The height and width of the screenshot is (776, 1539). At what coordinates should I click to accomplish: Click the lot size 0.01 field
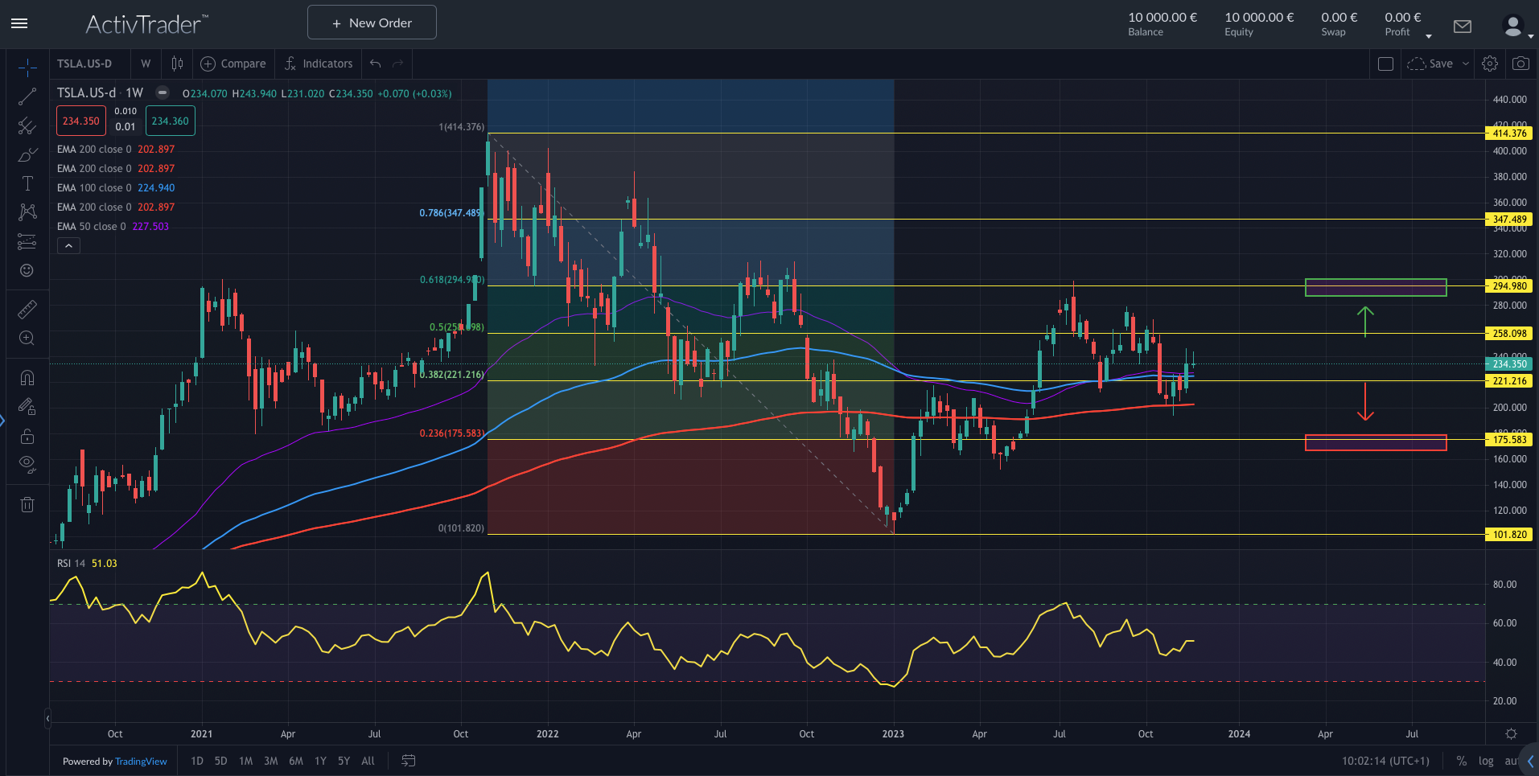tap(126, 126)
